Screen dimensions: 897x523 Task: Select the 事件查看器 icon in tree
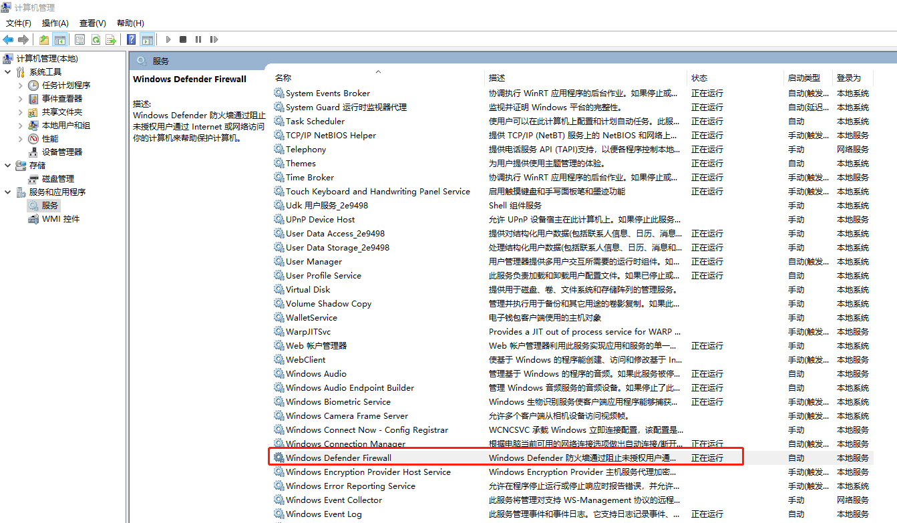(x=33, y=99)
